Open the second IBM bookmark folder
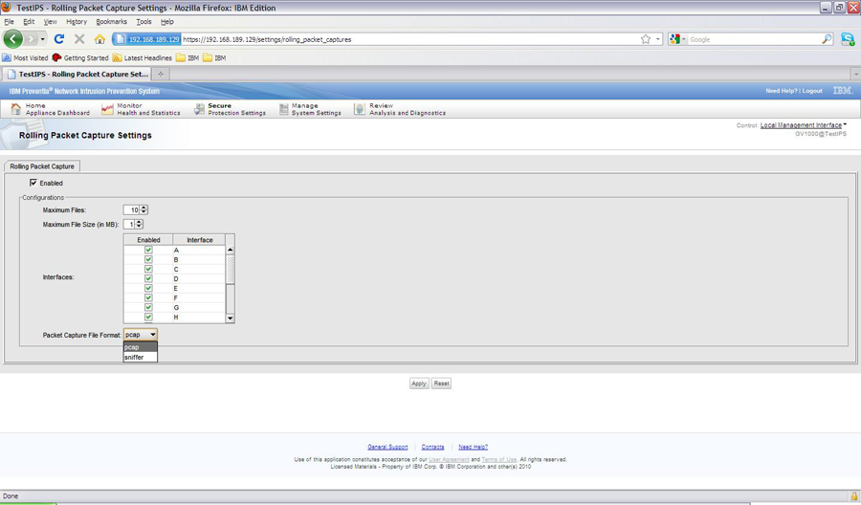 [x=214, y=57]
